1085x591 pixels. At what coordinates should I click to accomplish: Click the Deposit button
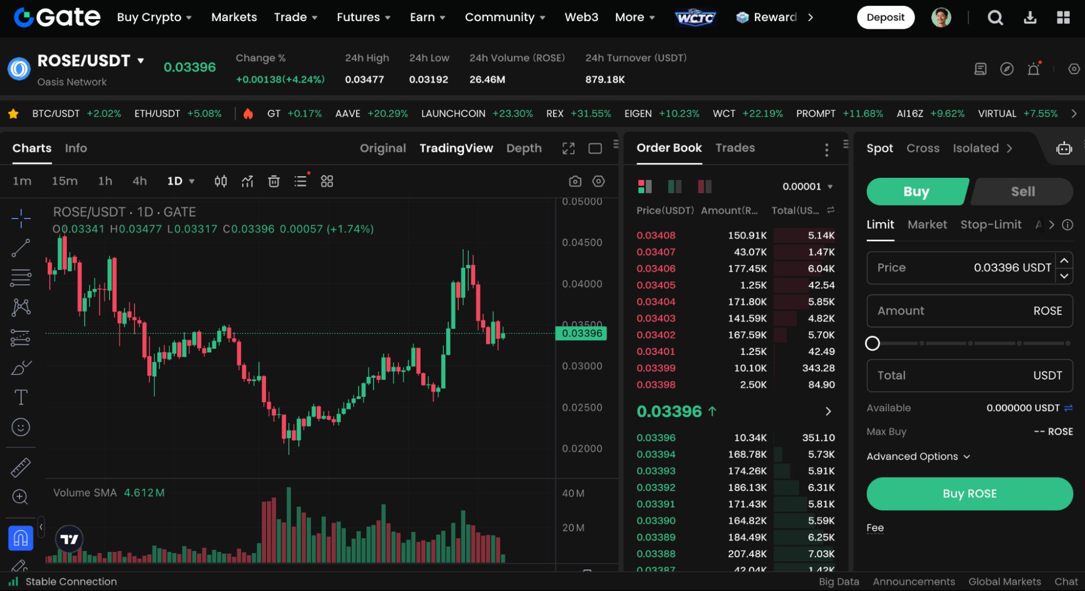(885, 17)
